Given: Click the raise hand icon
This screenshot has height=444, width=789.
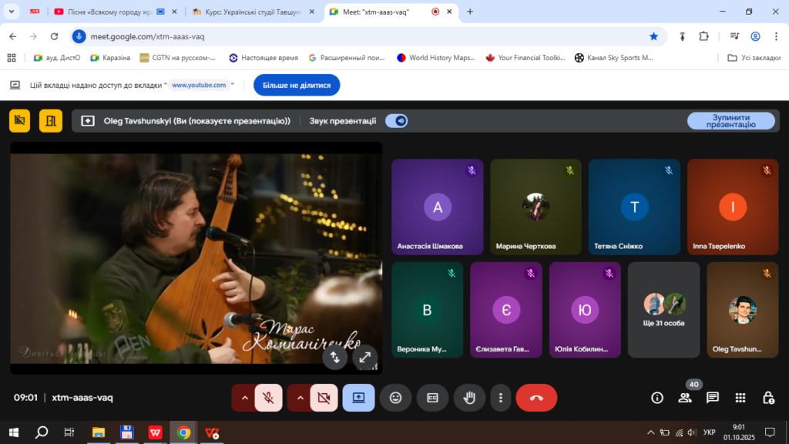Looking at the screenshot, I should coord(468,398).
